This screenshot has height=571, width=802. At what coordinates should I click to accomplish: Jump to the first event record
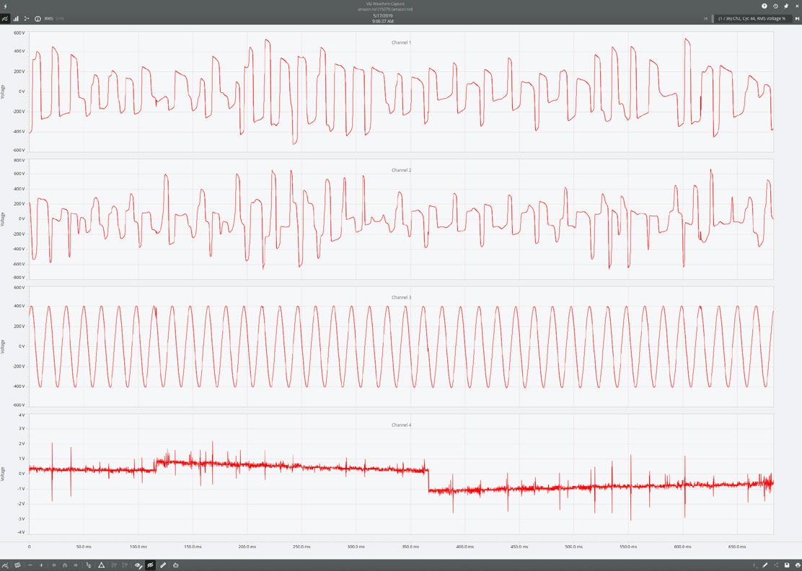(x=706, y=19)
